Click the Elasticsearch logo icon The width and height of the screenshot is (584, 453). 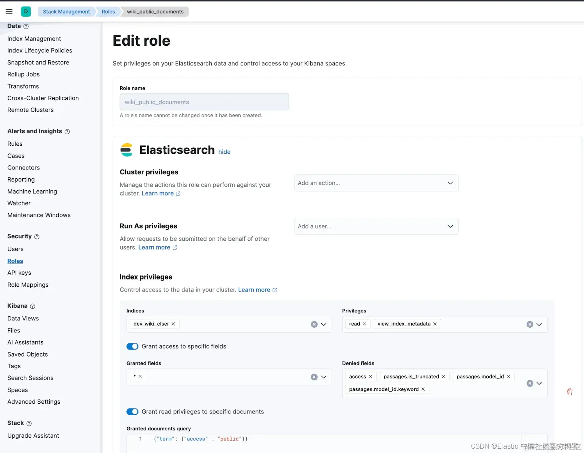pyautogui.click(x=127, y=150)
